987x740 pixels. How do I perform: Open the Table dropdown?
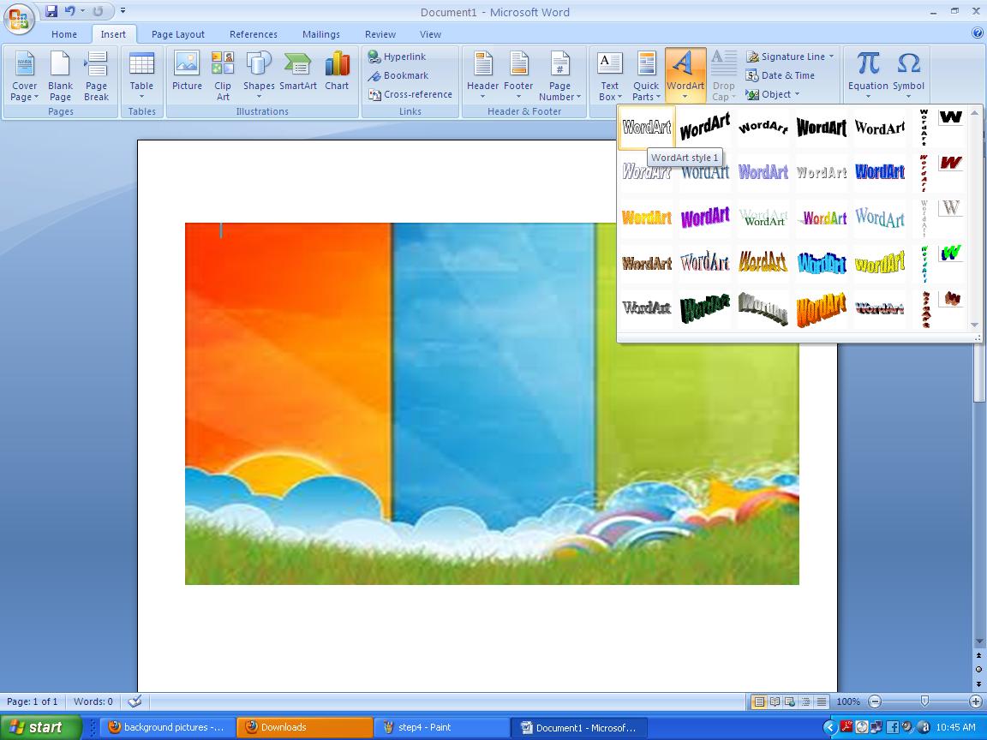141,76
